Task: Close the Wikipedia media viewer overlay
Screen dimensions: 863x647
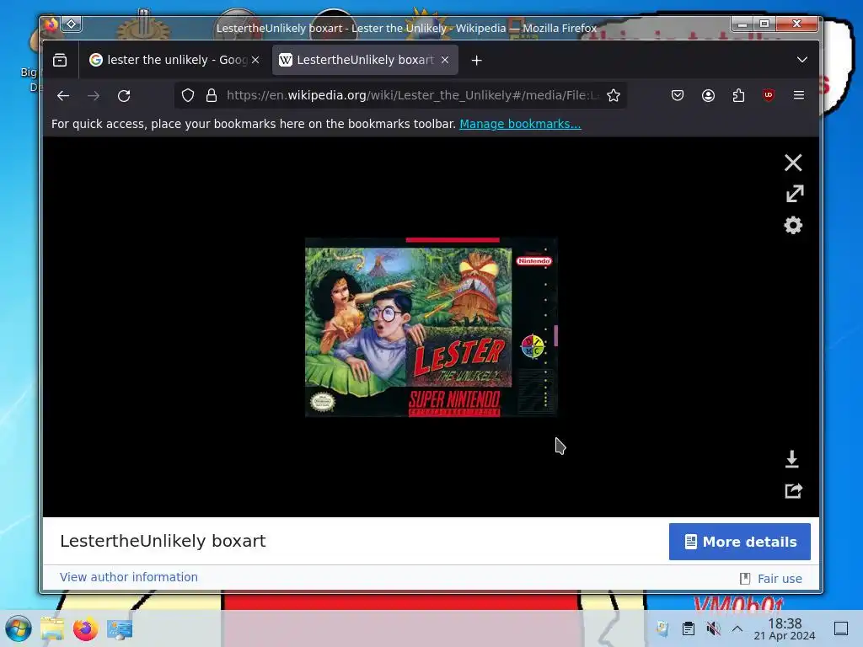Action: 792,163
